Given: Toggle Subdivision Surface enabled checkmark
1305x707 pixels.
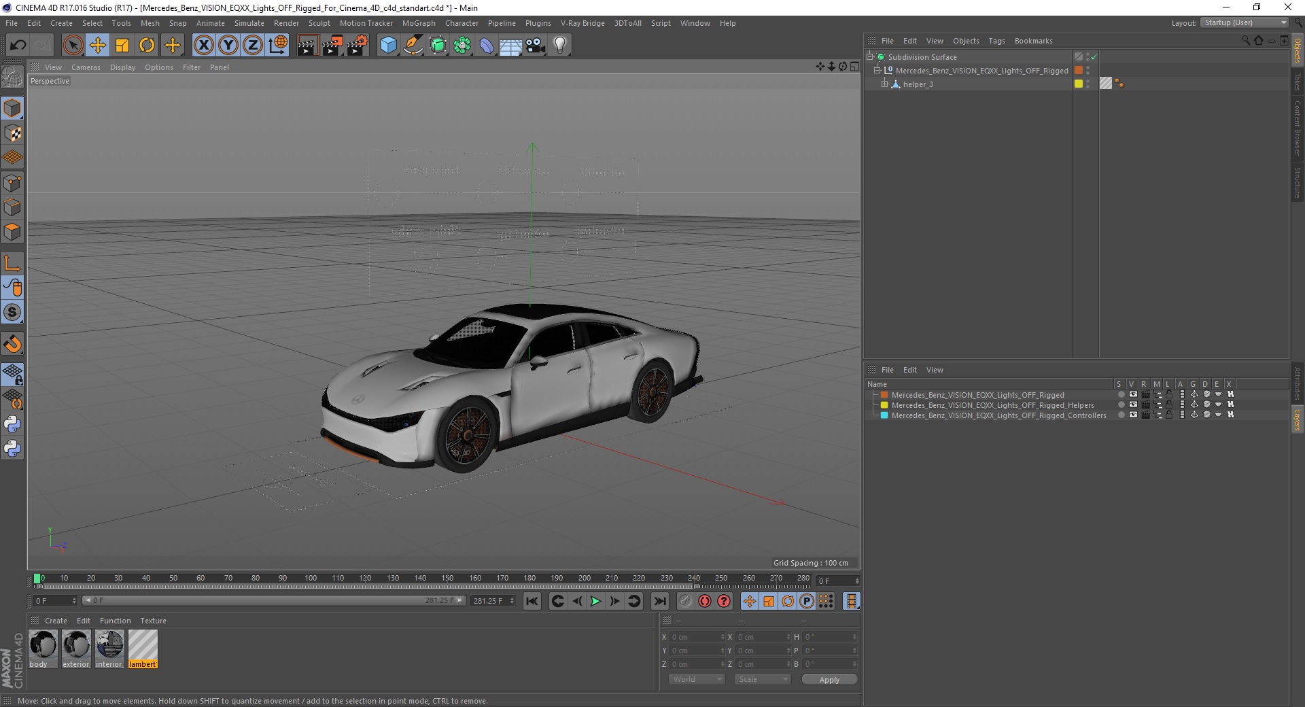Looking at the screenshot, I should coord(1094,57).
